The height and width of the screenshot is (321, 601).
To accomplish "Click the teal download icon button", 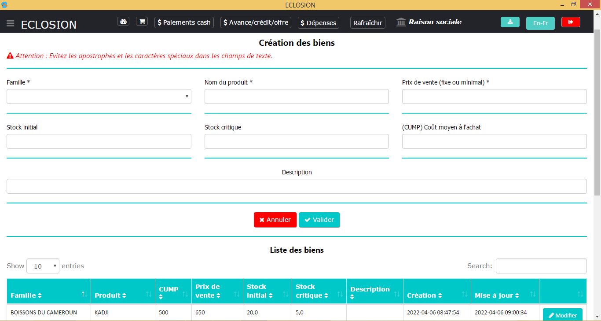I will [x=510, y=22].
